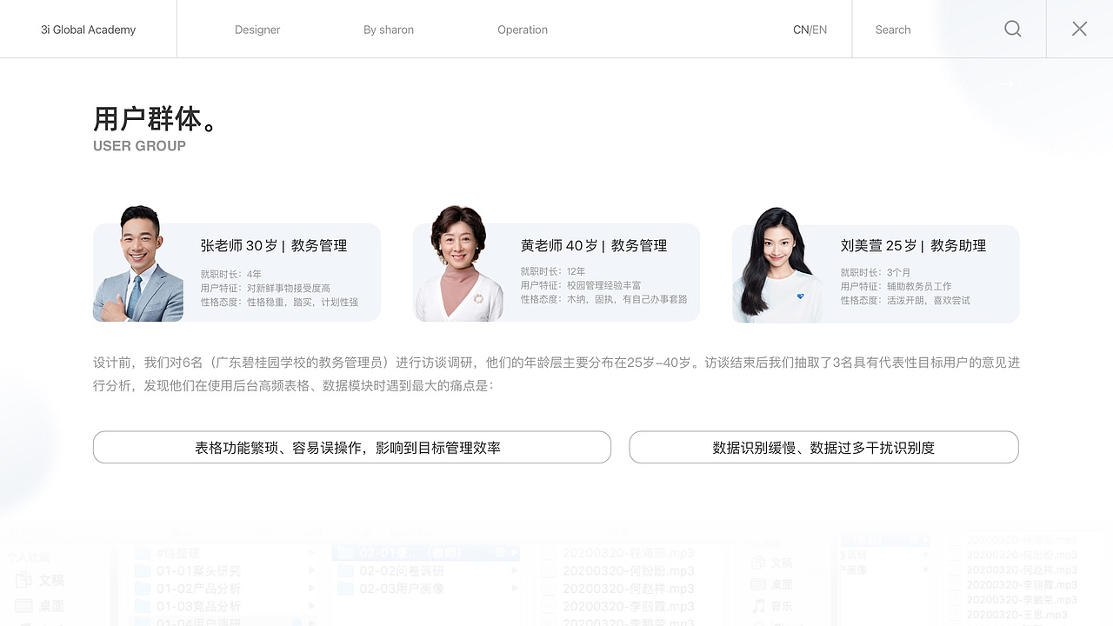
Task: Expand the 02-03用户画像 folder chevron
Action: pos(516,590)
